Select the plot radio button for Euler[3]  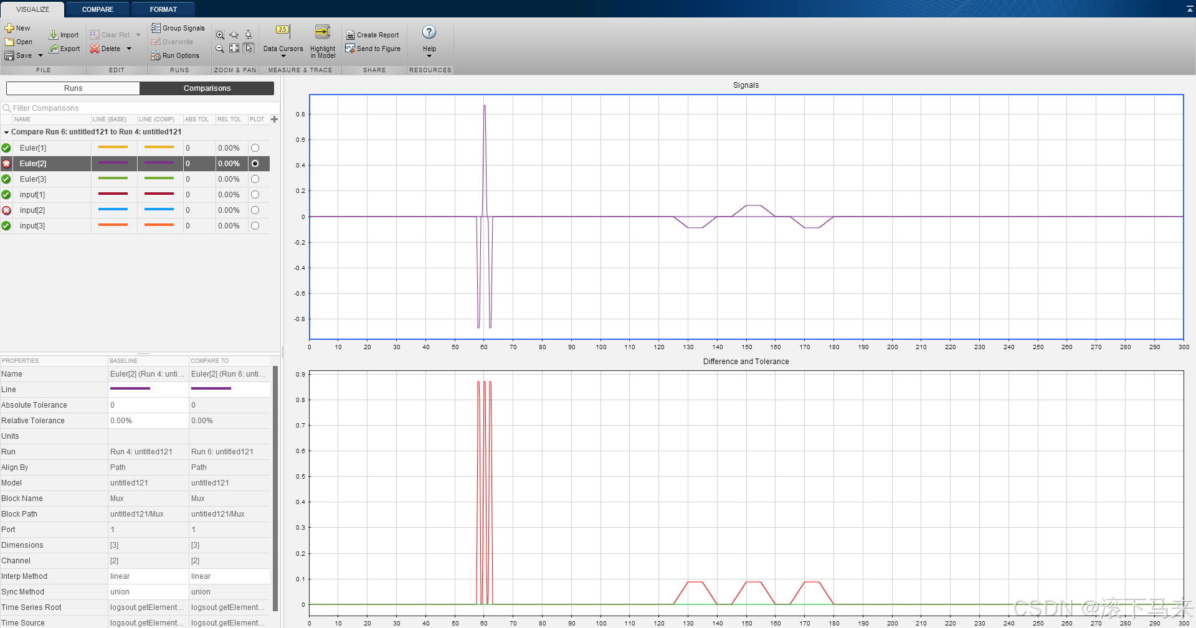pos(255,179)
